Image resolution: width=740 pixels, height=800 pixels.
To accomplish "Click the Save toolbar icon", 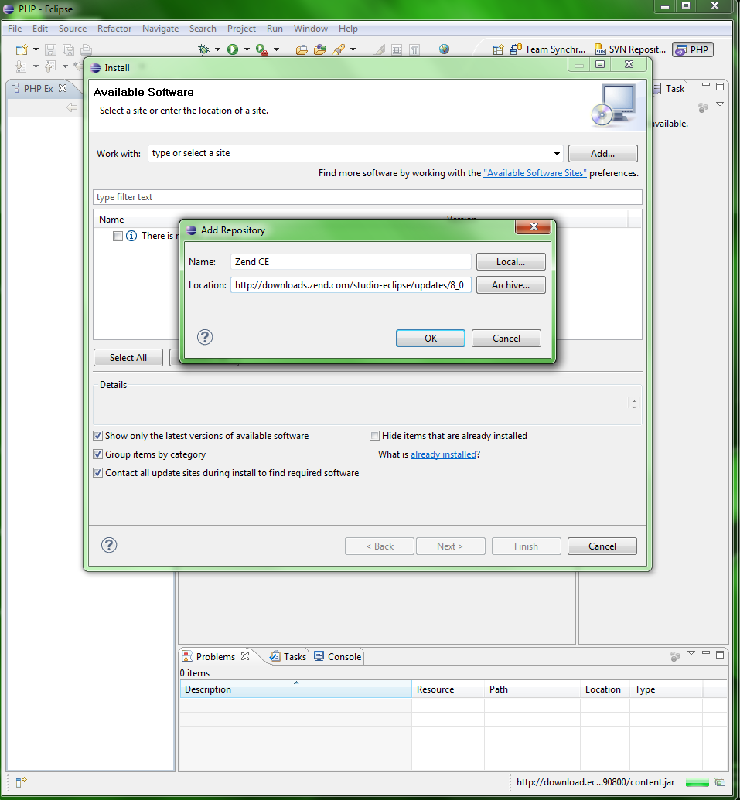I will pyautogui.click(x=50, y=49).
